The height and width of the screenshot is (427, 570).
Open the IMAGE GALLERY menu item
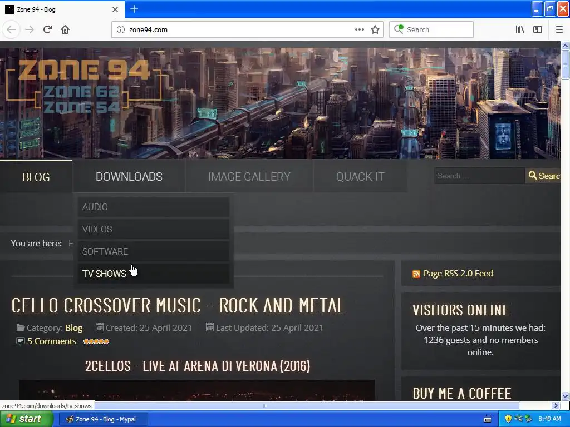[x=249, y=176]
